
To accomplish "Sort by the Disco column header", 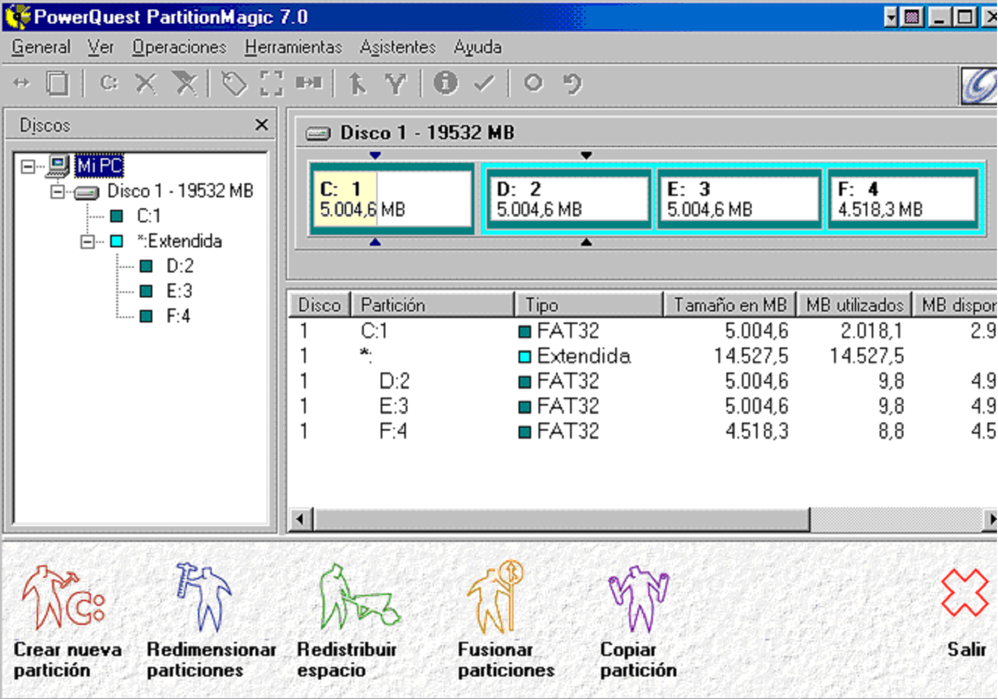I will [320, 304].
